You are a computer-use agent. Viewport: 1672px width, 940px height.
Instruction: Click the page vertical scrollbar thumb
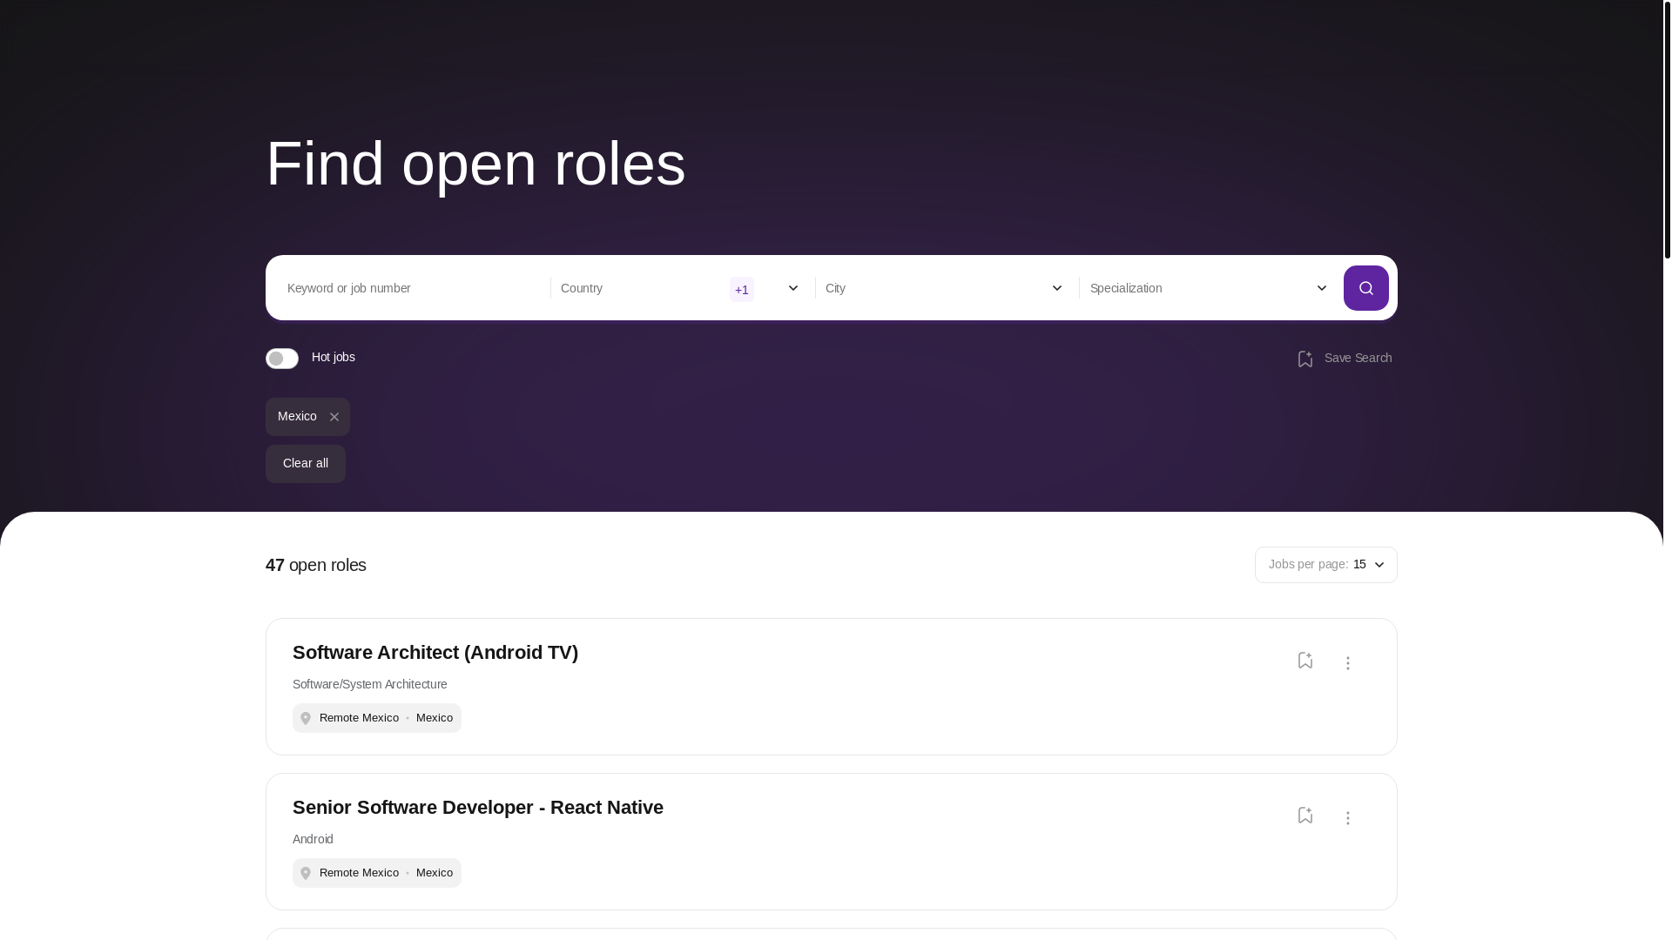[1668, 130]
